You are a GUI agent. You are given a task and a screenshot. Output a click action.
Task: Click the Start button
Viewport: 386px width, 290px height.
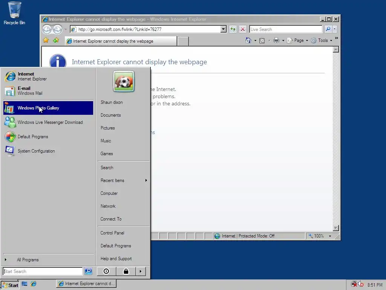[10, 285]
